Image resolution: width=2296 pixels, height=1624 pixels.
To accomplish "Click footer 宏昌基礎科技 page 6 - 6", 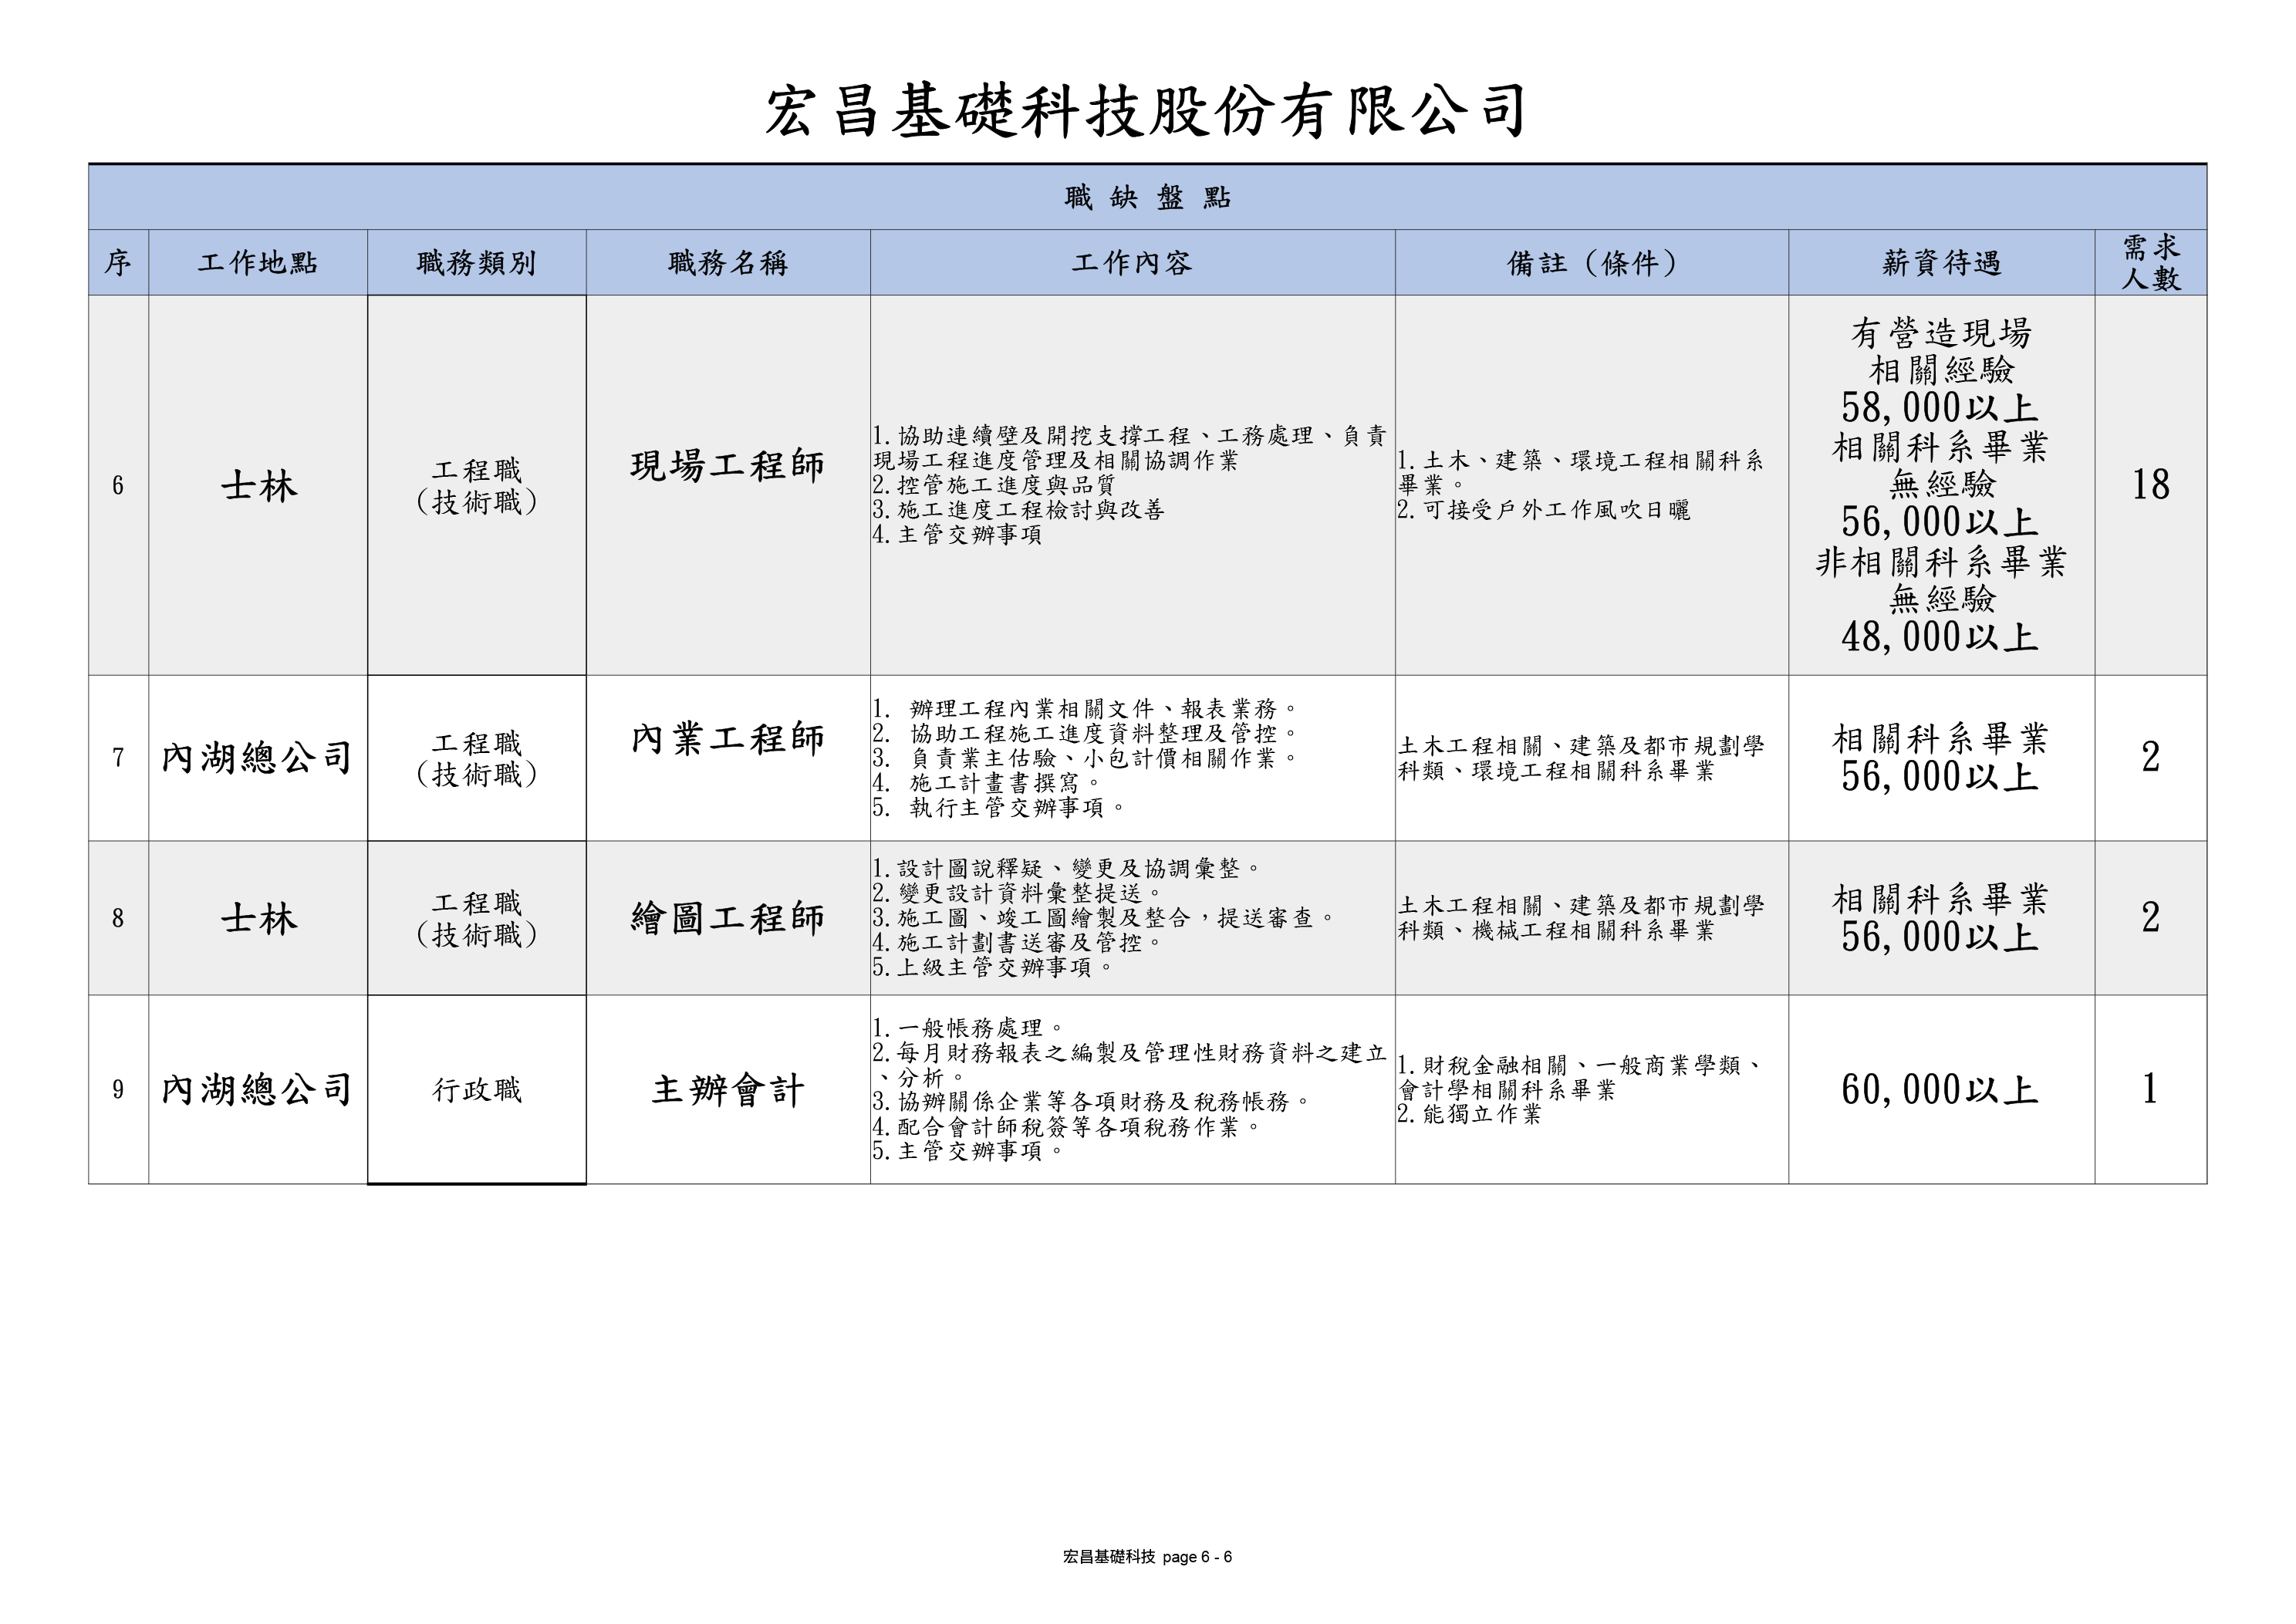I will click(1147, 1557).
